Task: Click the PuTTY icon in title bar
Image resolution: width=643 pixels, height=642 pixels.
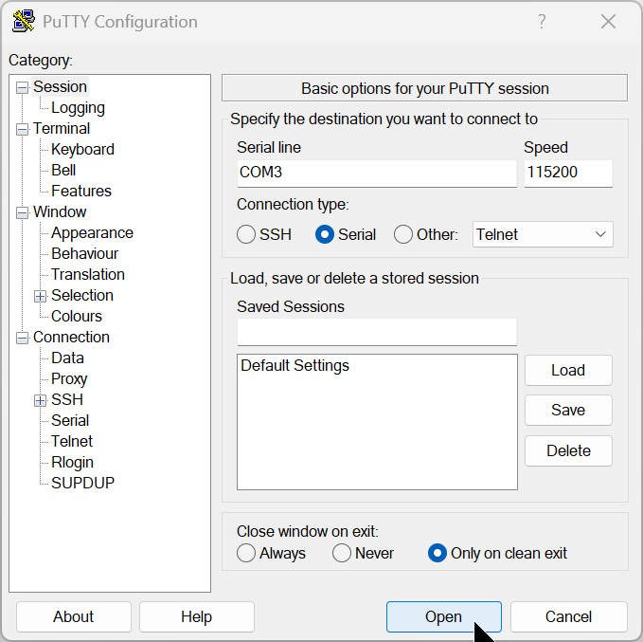Action: pyautogui.click(x=23, y=21)
